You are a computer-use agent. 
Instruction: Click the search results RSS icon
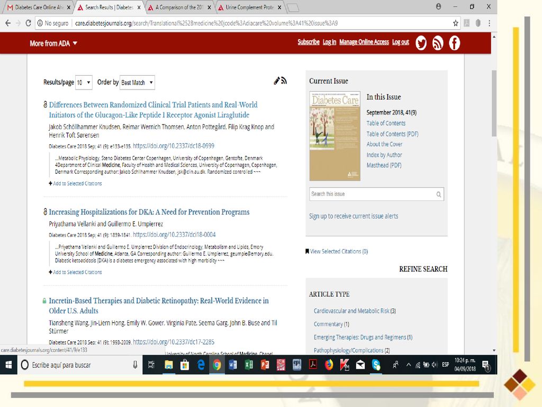tap(284, 81)
